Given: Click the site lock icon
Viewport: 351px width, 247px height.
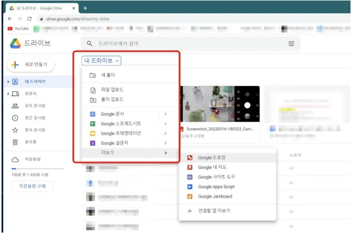Looking at the screenshot, I should (x=41, y=19).
